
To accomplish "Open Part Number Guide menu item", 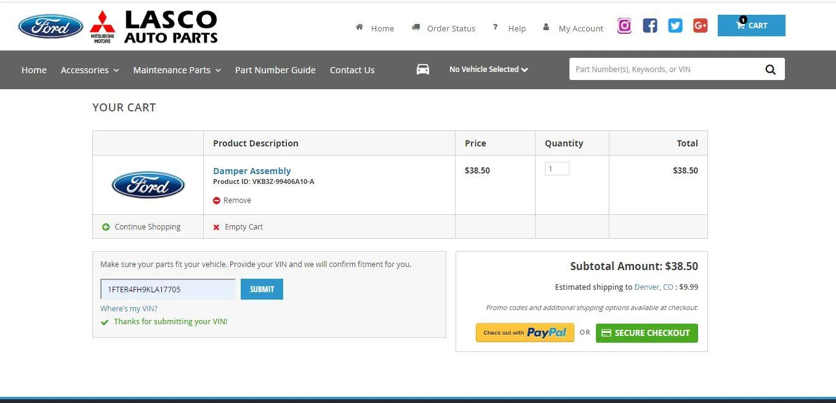I will click(275, 70).
